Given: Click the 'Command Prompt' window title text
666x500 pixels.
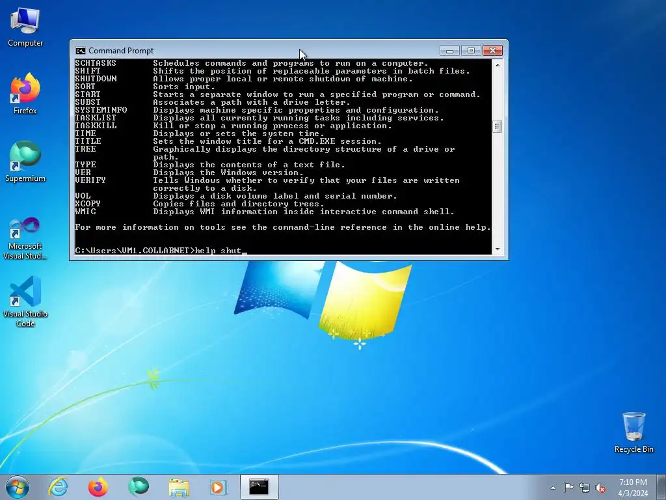Looking at the screenshot, I should 121,51.
